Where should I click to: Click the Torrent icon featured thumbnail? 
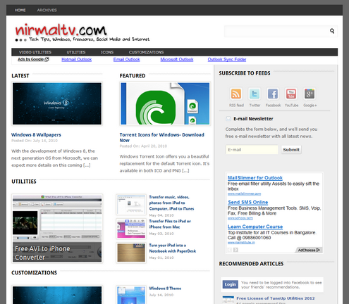(x=165, y=103)
